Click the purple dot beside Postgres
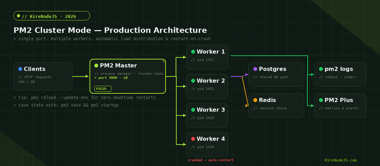 pyautogui.click(x=255, y=69)
